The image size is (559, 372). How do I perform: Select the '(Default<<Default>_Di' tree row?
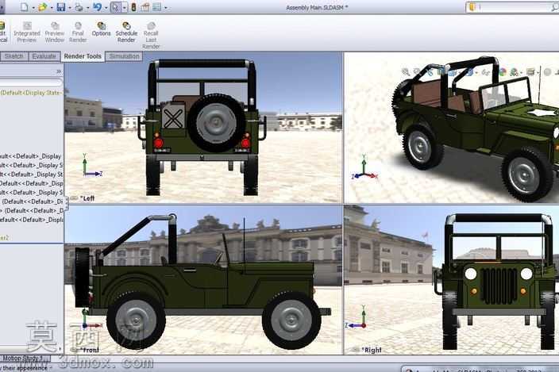(x=32, y=201)
